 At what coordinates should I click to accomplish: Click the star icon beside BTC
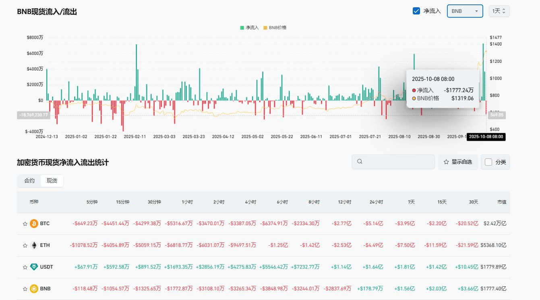25,224
